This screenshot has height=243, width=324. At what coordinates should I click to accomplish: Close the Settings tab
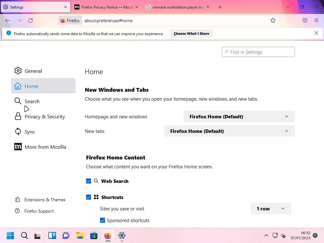point(65,7)
